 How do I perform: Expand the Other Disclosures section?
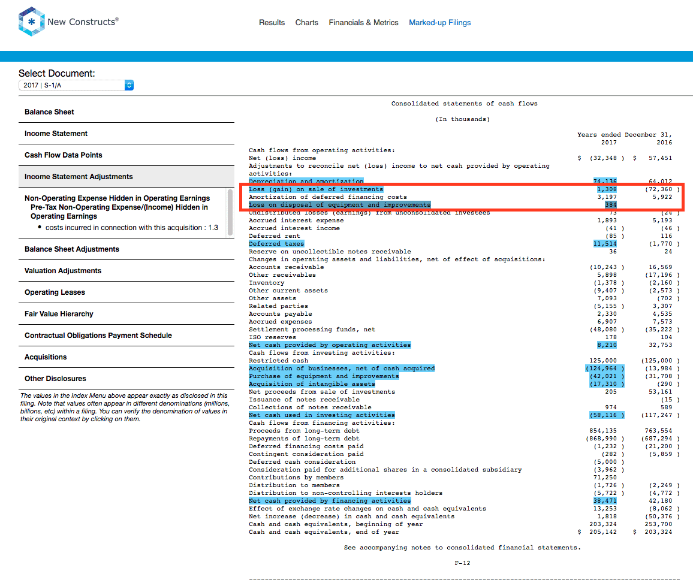126,379
